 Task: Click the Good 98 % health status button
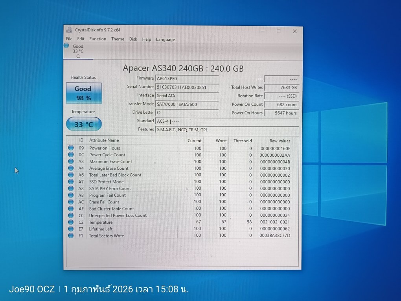pyautogui.click(x=83, y=93)
